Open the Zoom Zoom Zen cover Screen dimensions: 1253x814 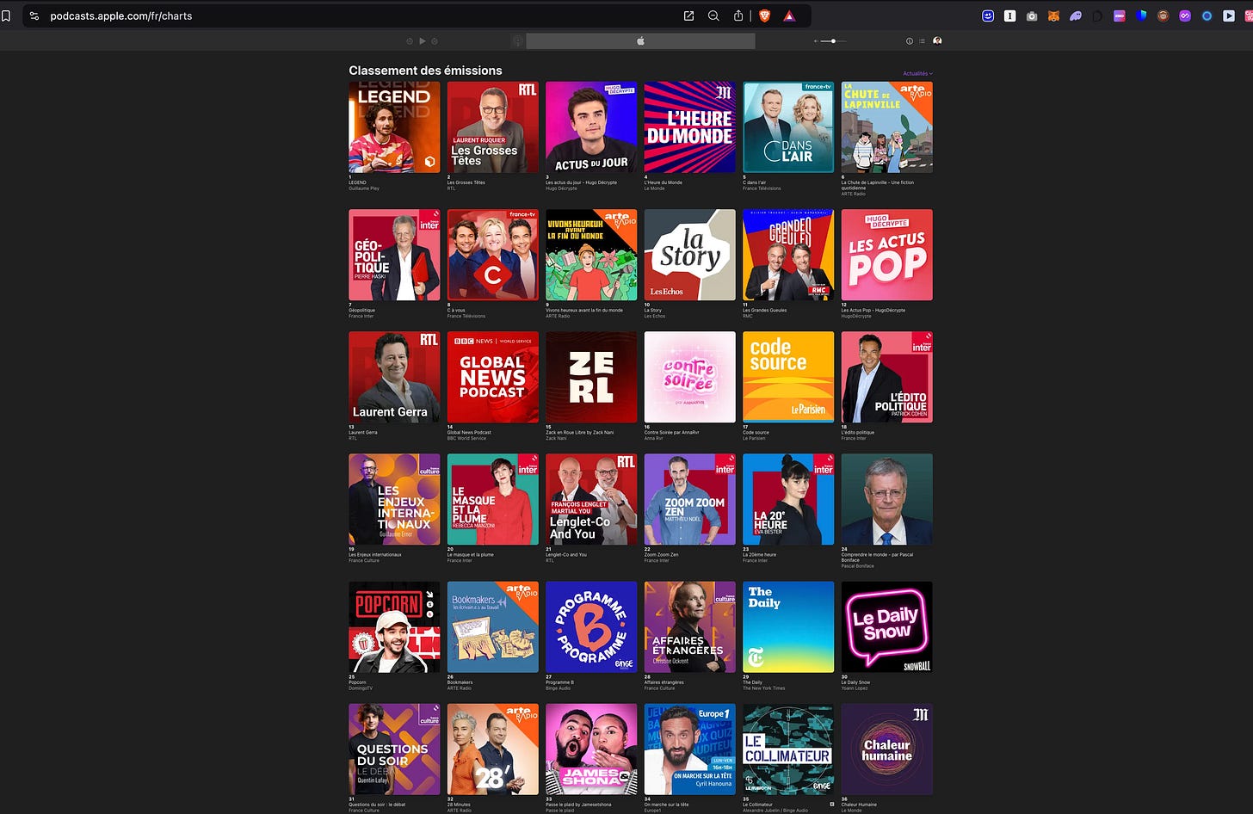click(x=690, y=499)
